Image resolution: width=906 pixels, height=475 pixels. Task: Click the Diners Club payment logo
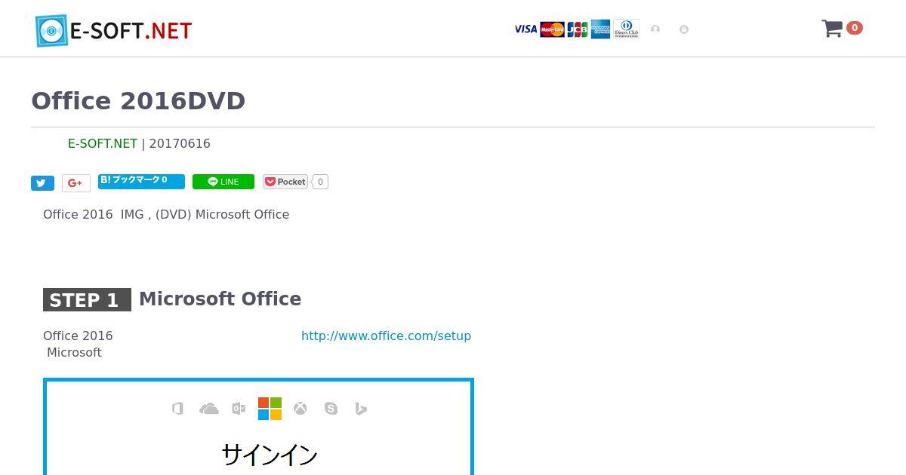(626, 29)
